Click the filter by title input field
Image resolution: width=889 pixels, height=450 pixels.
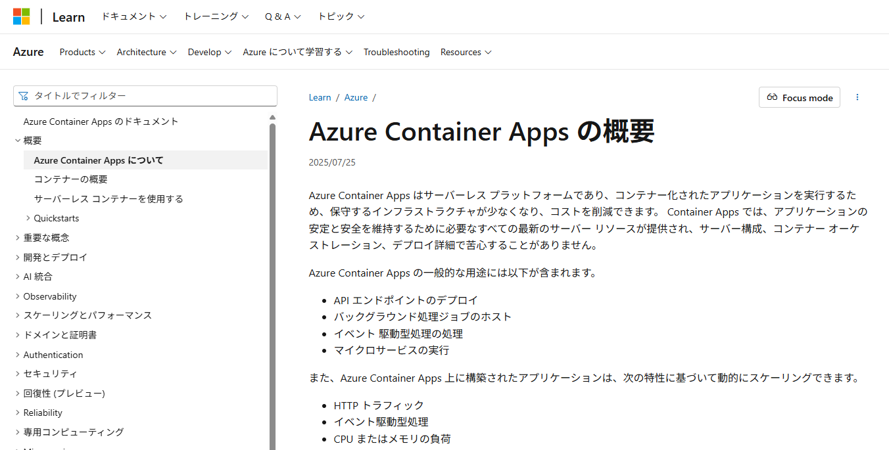[x=145, y=96]
